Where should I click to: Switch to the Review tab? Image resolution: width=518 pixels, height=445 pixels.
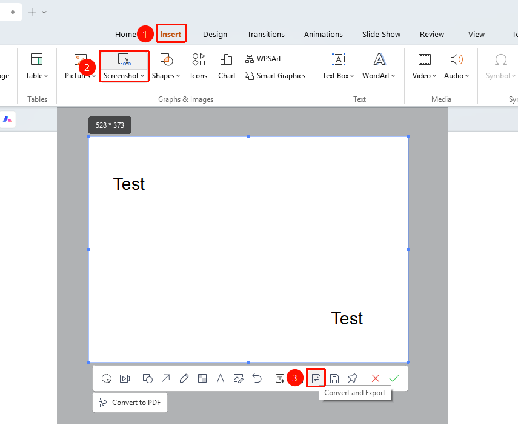point(432,35)
